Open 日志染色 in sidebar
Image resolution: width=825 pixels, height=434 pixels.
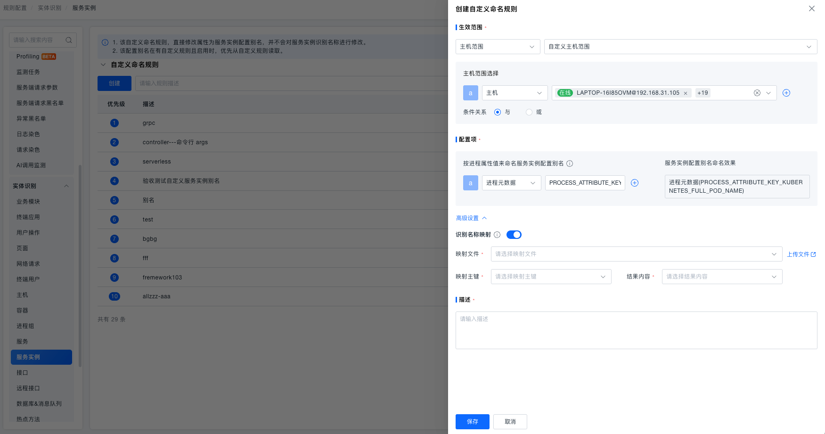28,134
